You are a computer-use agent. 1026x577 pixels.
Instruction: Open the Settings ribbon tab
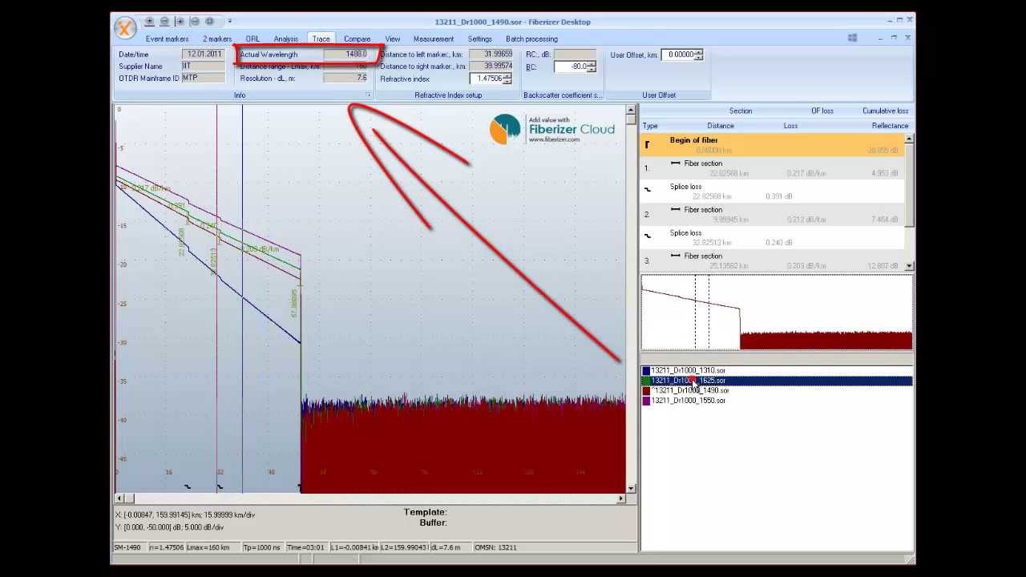click(x=480, y=38)
